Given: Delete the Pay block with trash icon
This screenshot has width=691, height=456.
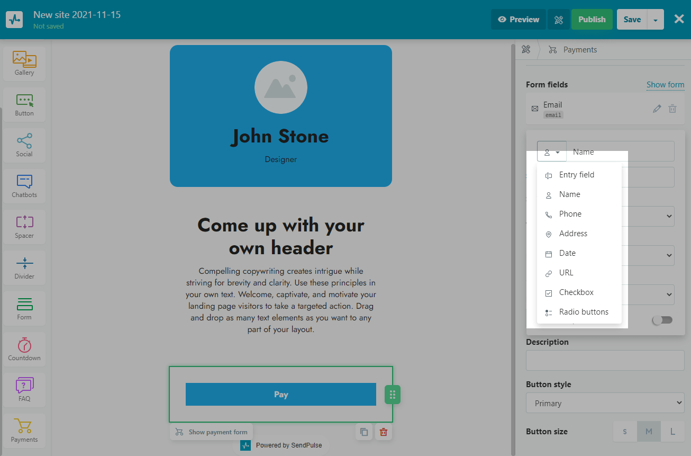Looking at the screenshot, I should tap(384, 432).
